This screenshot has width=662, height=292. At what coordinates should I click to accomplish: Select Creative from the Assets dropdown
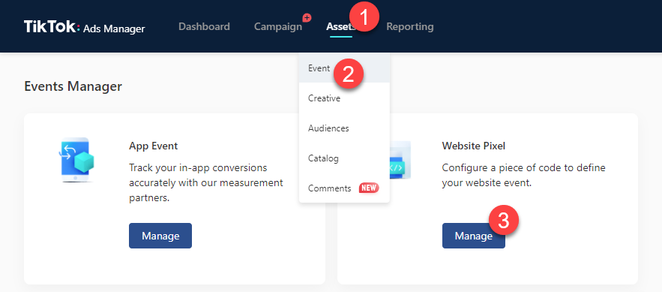point(344,98)
